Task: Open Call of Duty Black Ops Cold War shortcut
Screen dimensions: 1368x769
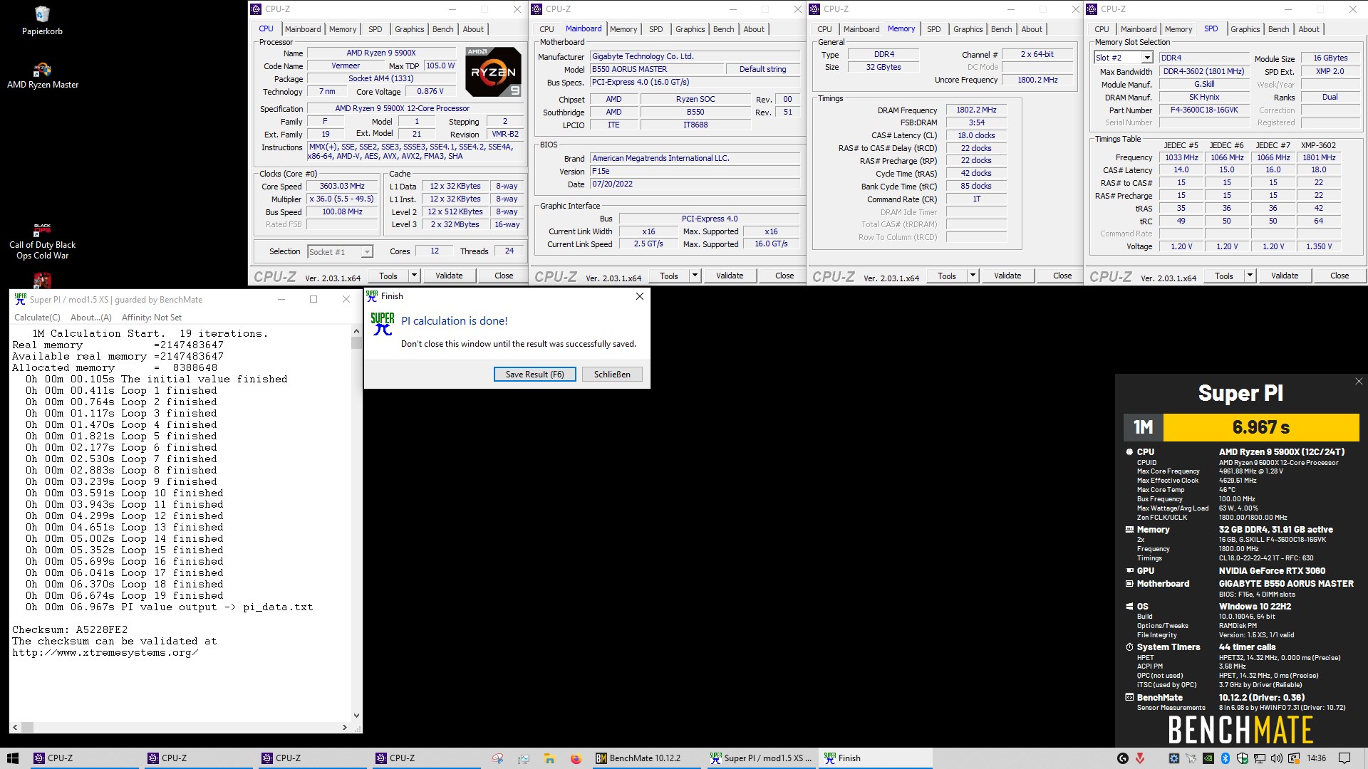Action: click(42, 241)
